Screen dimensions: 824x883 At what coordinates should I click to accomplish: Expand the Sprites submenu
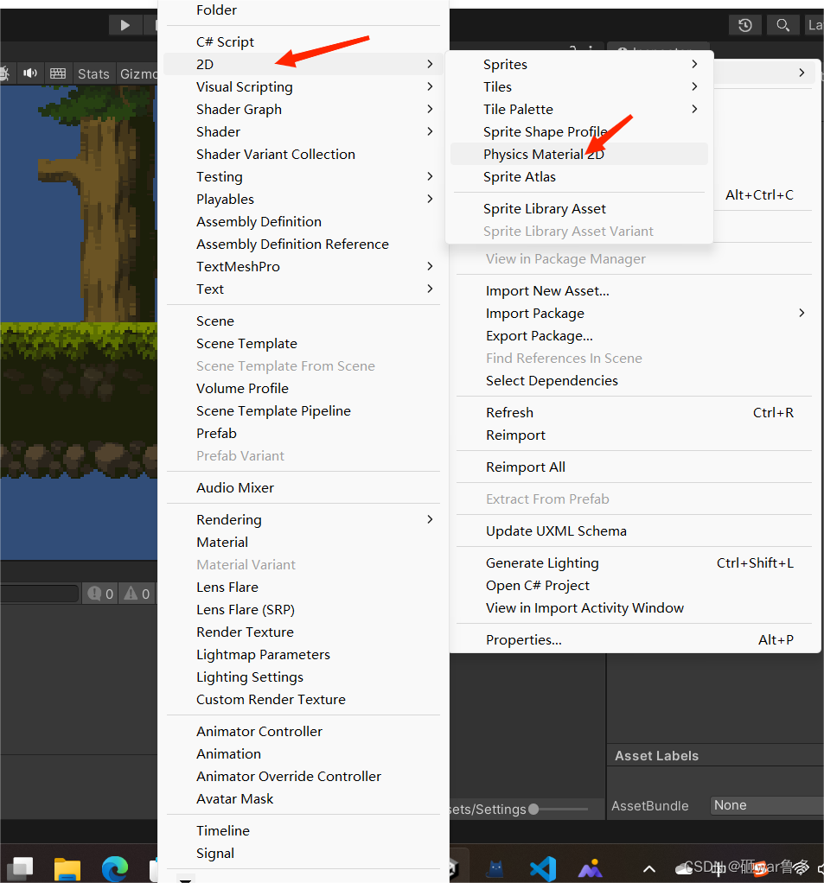(x=579, y=64)
